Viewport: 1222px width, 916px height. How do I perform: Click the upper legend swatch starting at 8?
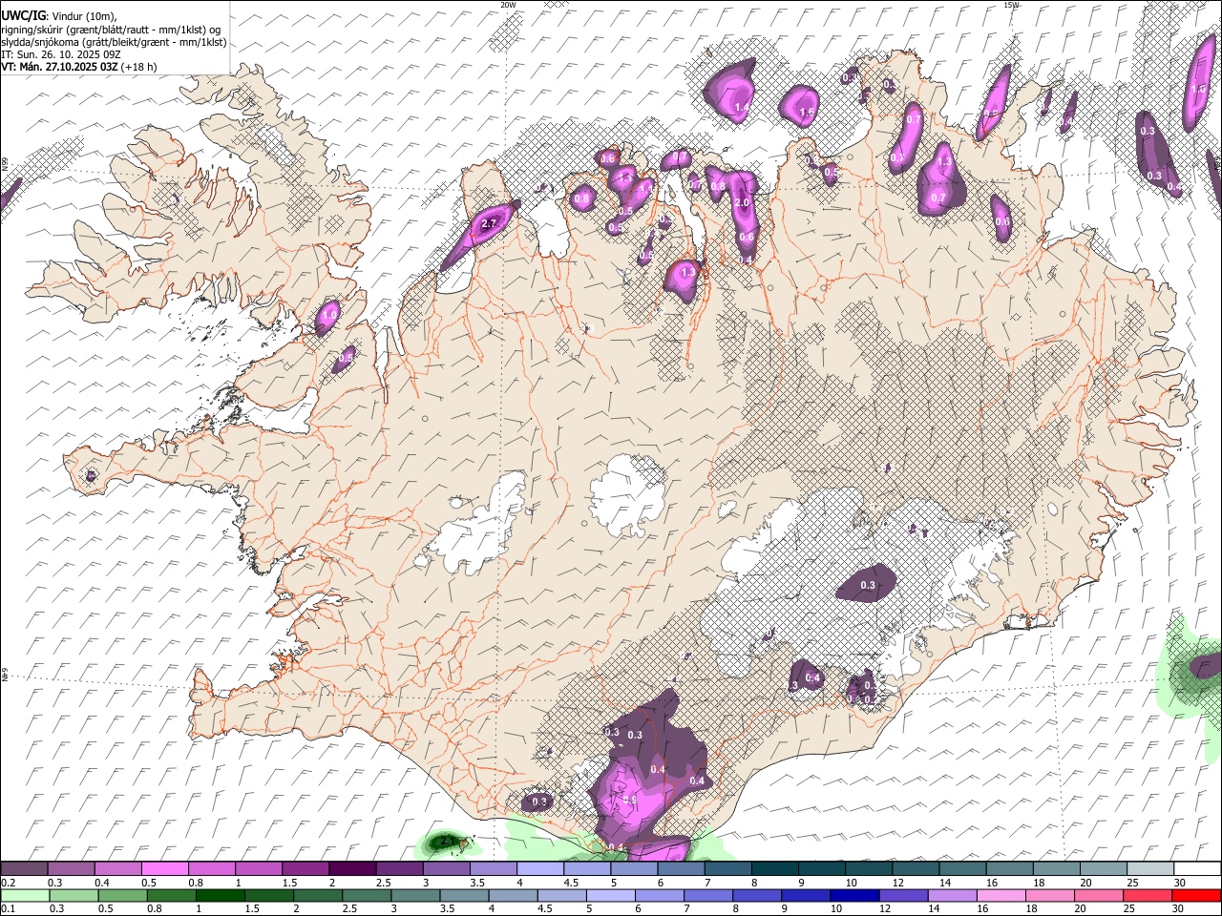coord(773,869)
